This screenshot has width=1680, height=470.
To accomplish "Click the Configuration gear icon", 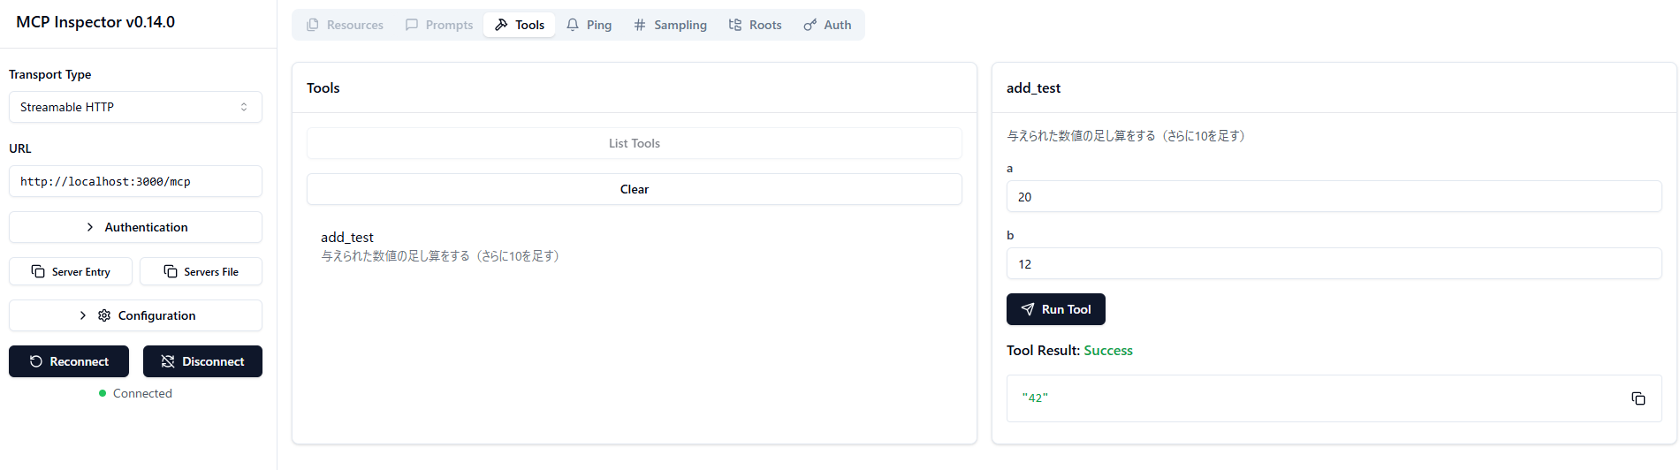I will (104, 315).
